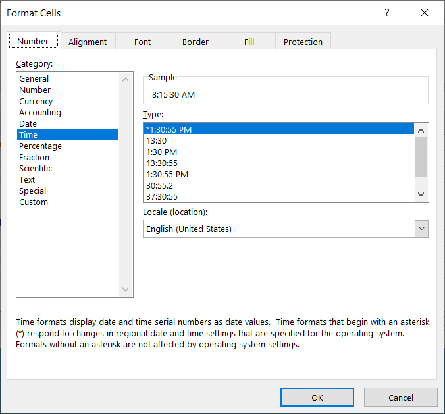445x414 pixels.
Task: Choose the Currency category
Action: click(36, 102)
